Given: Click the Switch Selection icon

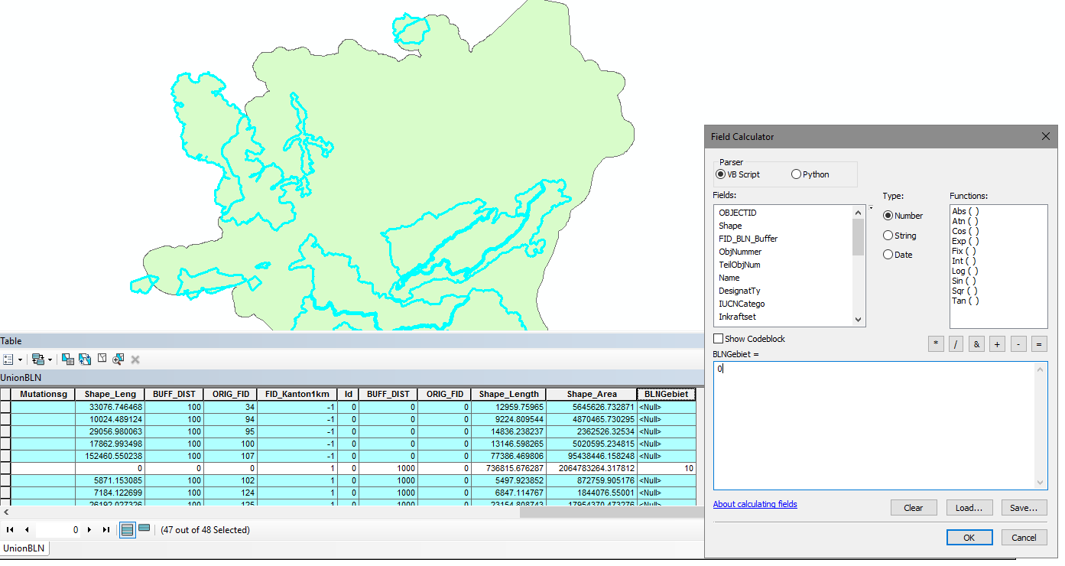Looking at the screenshot, I should [x=85, y=359].
